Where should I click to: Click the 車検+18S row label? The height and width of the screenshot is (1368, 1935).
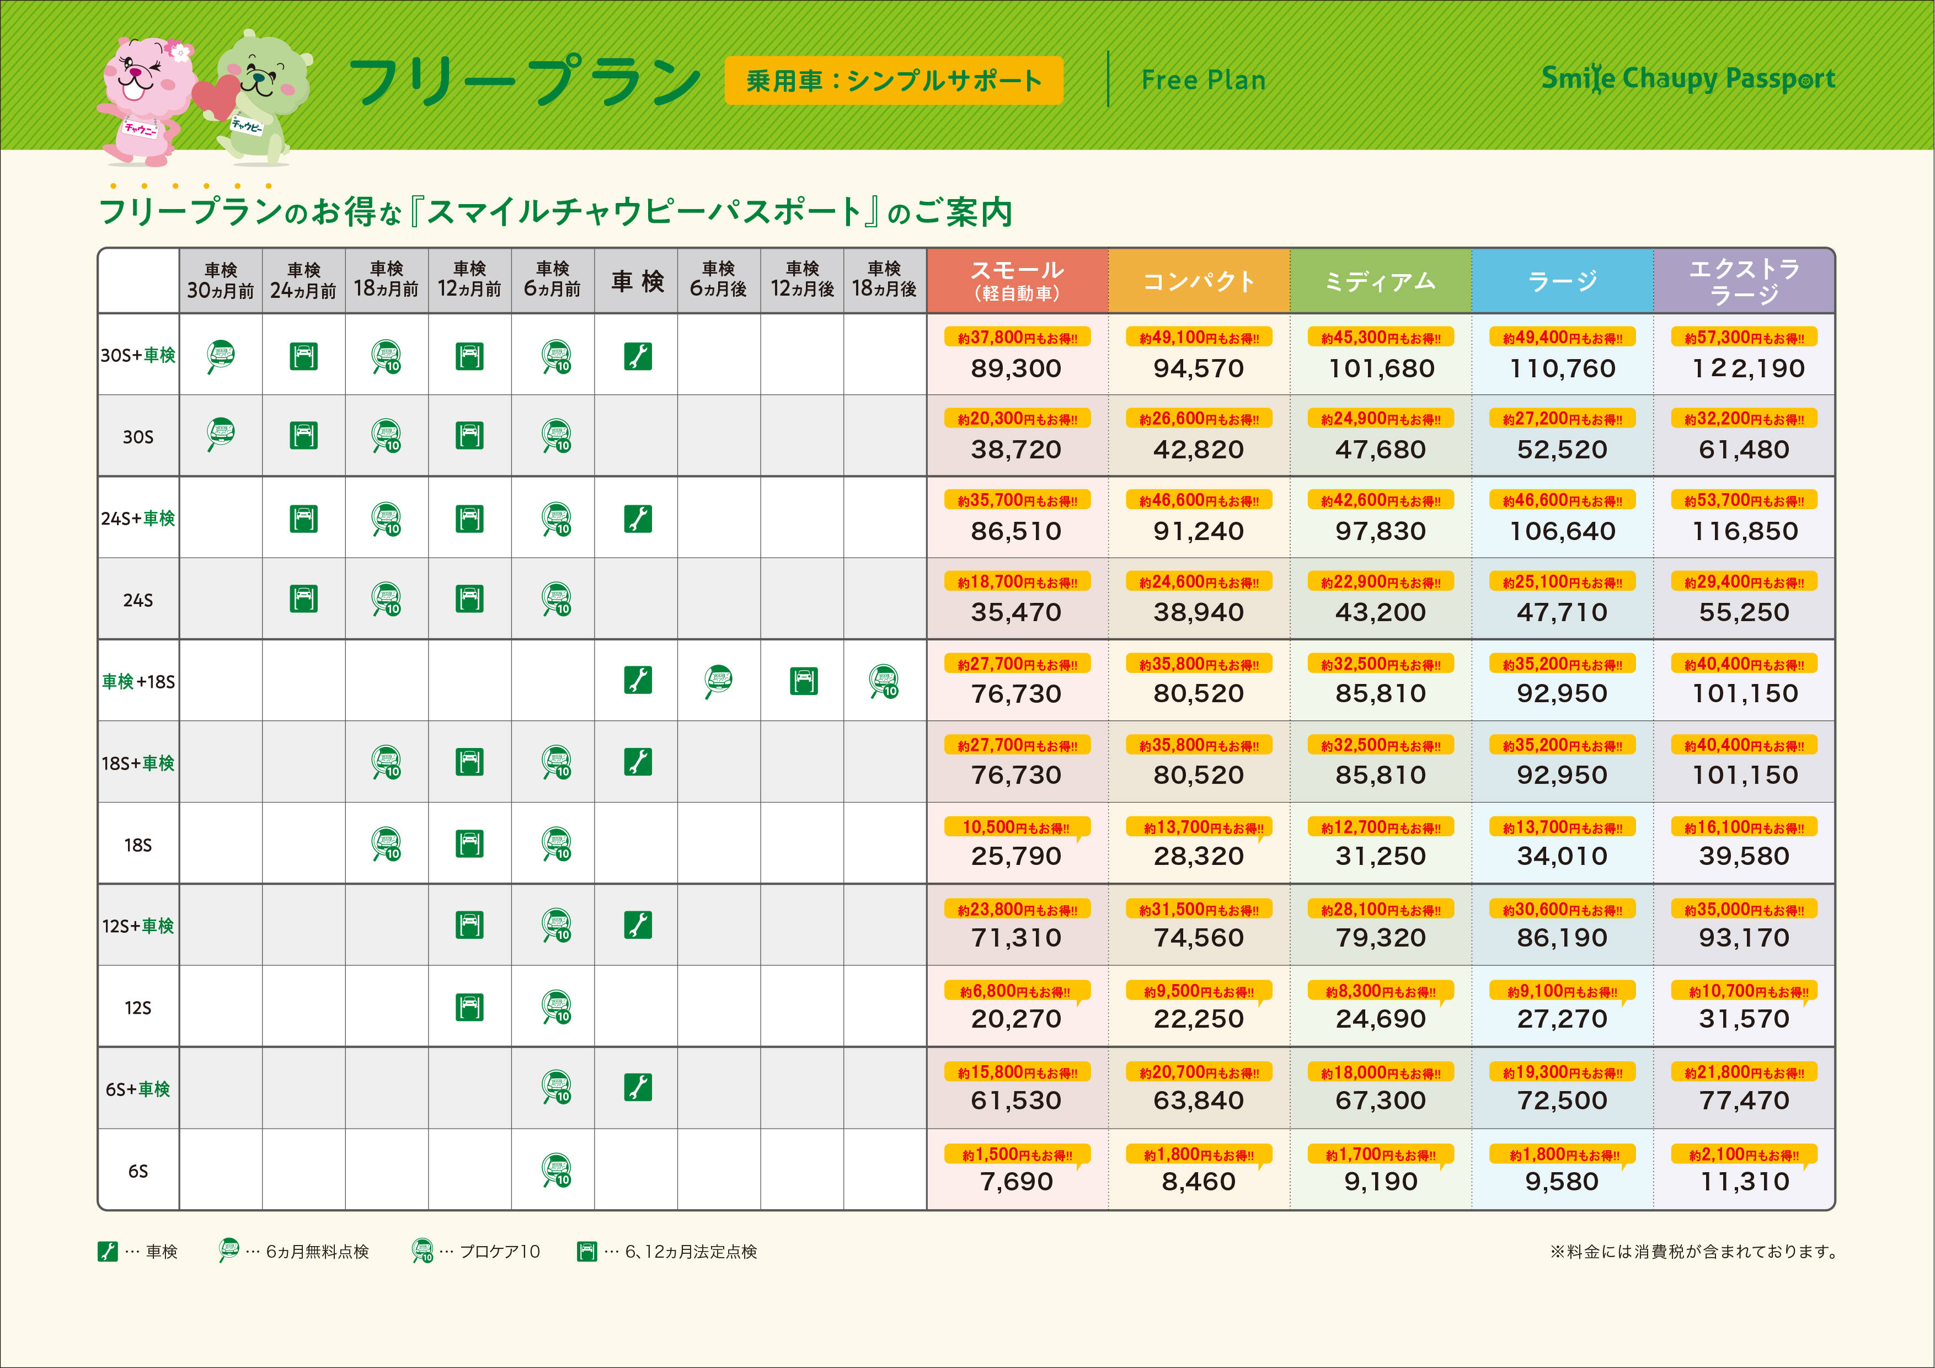coord(138,681)
